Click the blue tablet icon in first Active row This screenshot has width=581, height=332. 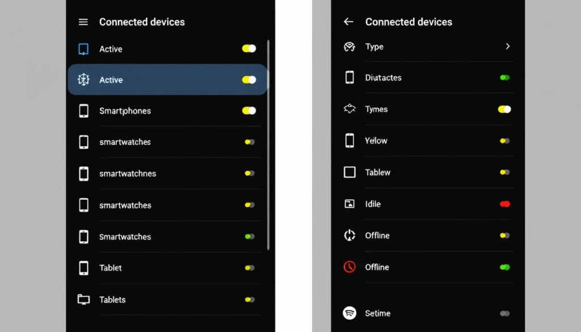pos(83,49)
